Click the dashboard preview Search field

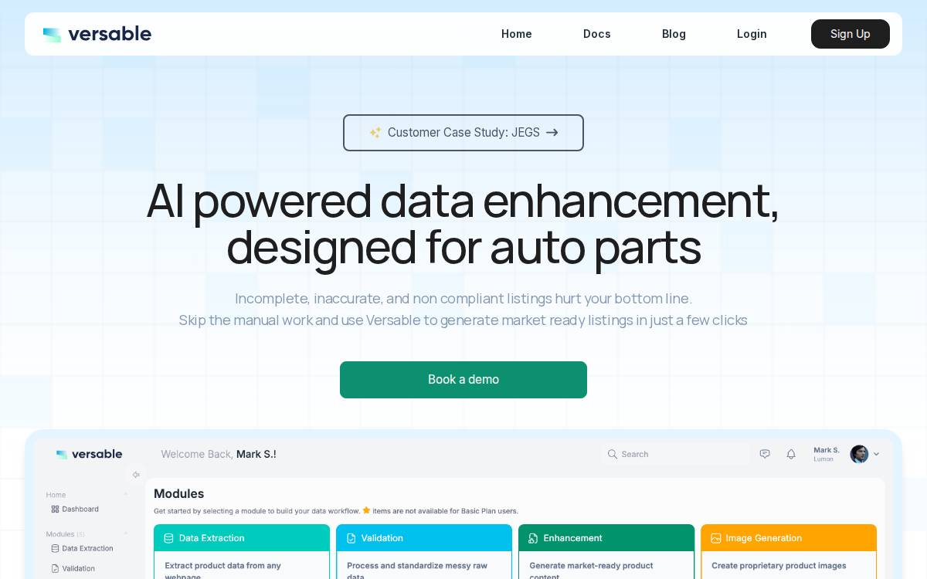tap(675, 454)
